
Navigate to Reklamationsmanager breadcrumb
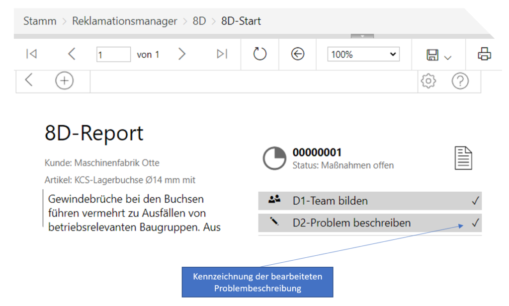(125, 21)
